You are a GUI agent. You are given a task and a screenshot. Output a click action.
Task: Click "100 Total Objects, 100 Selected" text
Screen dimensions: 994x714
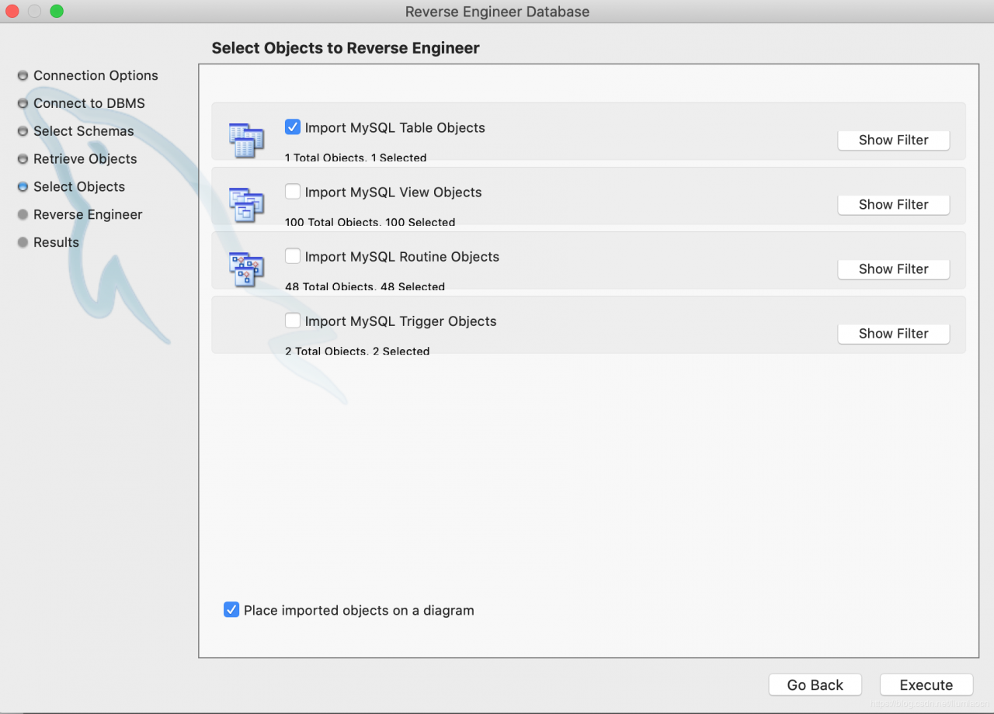370,222
